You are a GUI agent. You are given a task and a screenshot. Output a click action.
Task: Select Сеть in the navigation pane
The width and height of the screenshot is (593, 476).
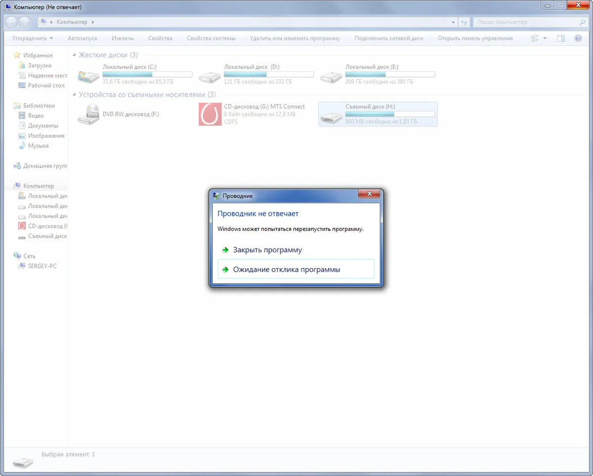pos(29,256)
